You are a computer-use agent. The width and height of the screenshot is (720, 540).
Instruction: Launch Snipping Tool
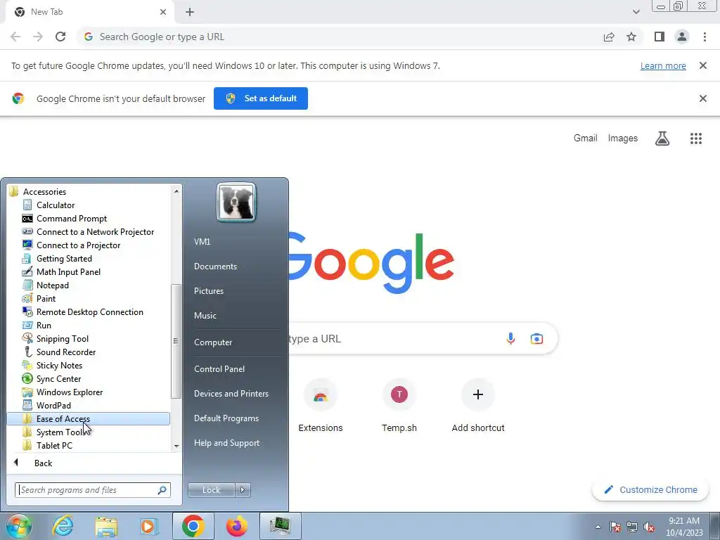coord(62,338)
